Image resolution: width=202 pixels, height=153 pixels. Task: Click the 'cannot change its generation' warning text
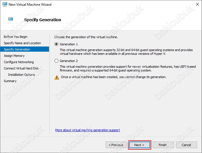tap(114, 77)
